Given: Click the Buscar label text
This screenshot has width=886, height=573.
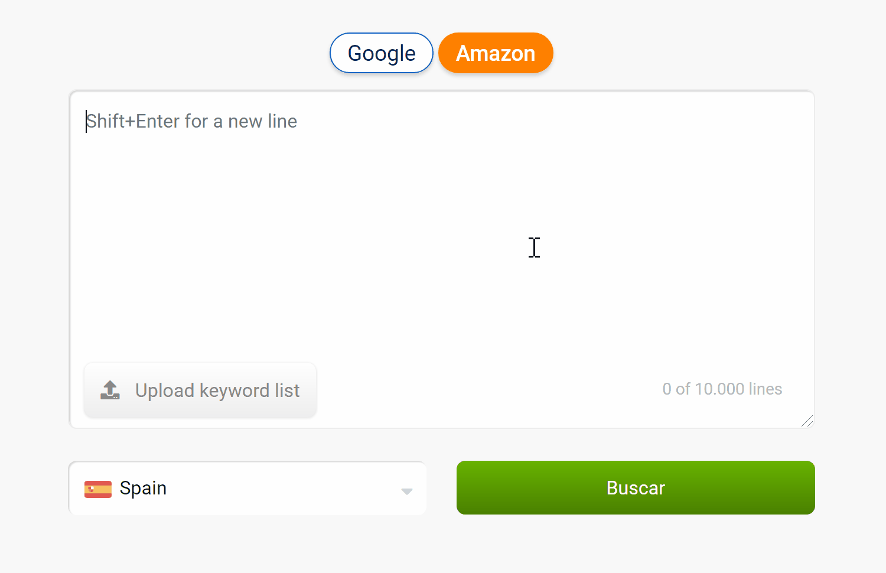Looking at the screenshot, I should click(636, 488).
